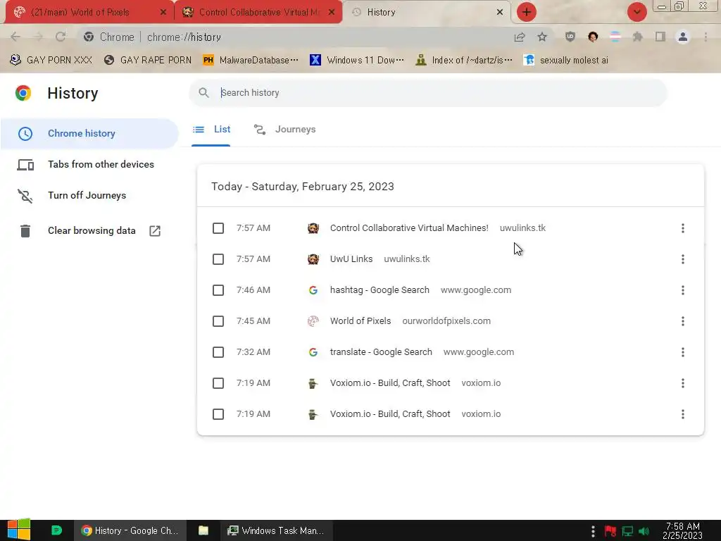Click the browser forward arrow
Image resolution: width=721 pixels, height=541 pixels.
[x=38, y=37]
